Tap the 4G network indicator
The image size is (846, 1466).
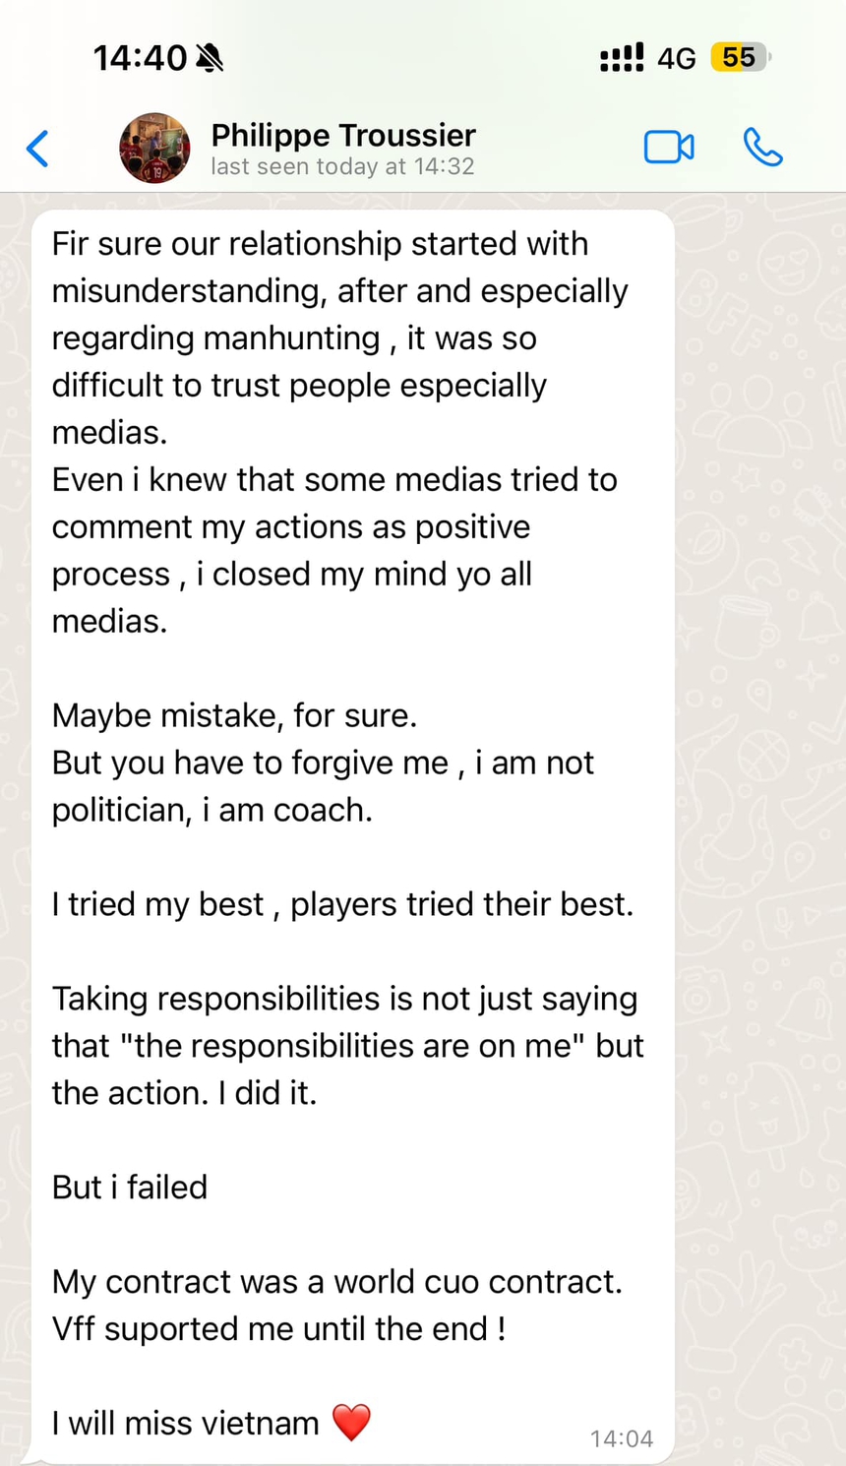(x=677, y=59)
